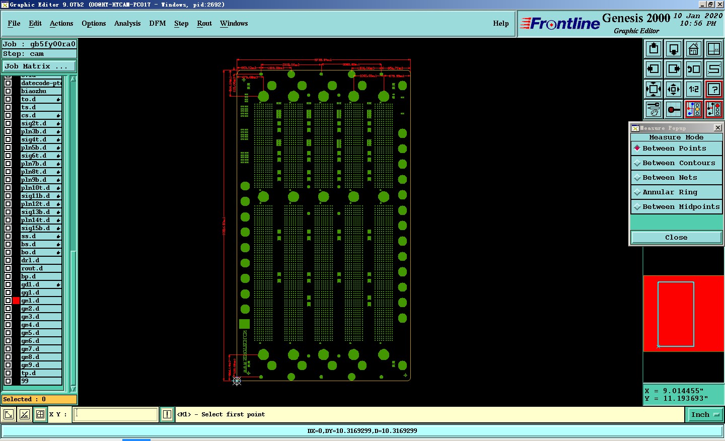This screenshot has height=441, width=725.
Task: Click Close in Measure Popup
Action: point(676,238)
